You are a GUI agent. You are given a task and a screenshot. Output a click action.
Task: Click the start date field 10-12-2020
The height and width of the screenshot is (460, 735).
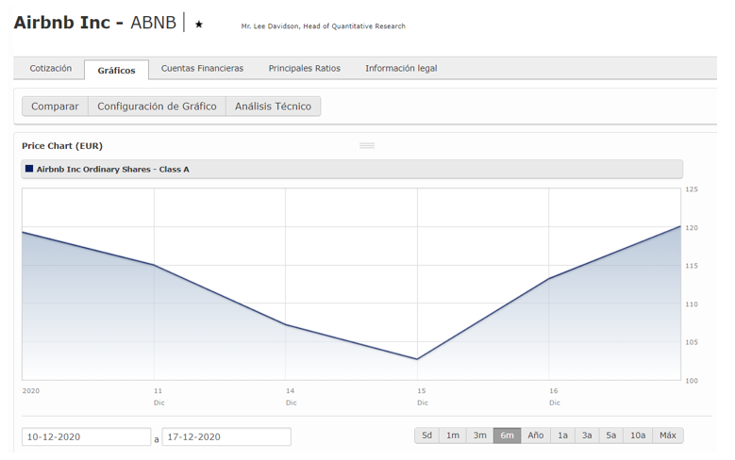point(86,437)
